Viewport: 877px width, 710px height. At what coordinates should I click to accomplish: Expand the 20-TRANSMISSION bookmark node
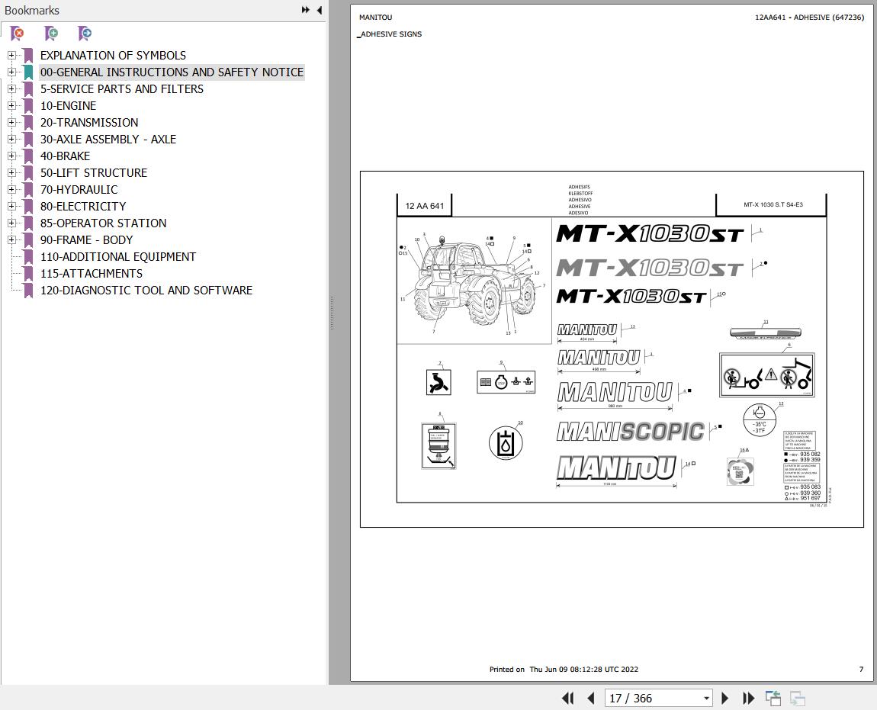pos(11,123)
